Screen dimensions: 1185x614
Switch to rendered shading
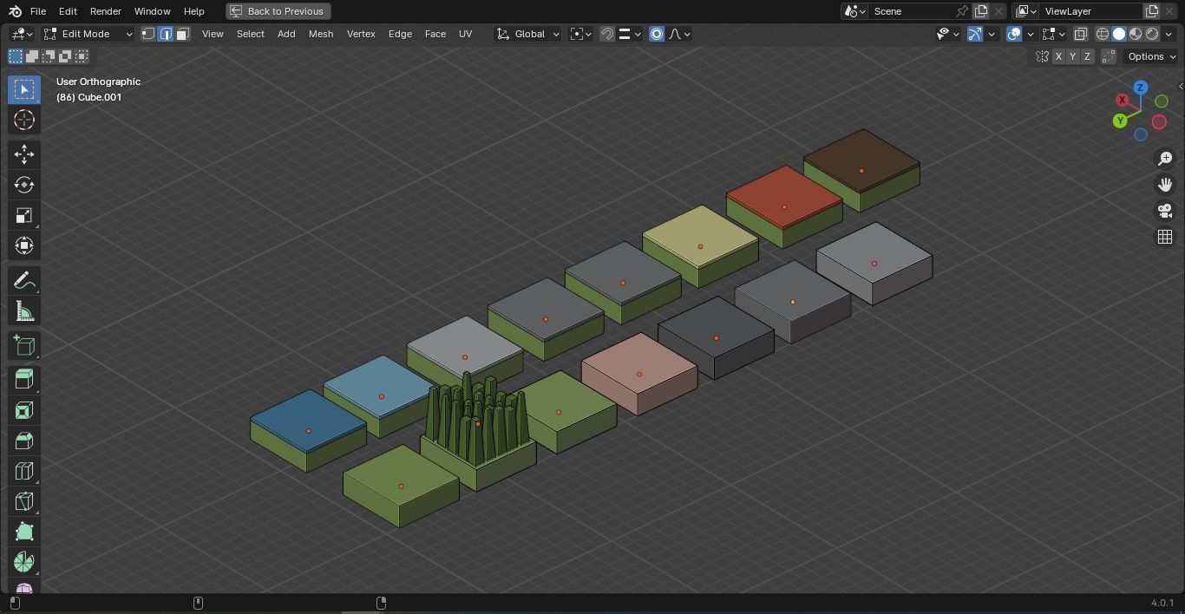click(x=1152, y=34)
